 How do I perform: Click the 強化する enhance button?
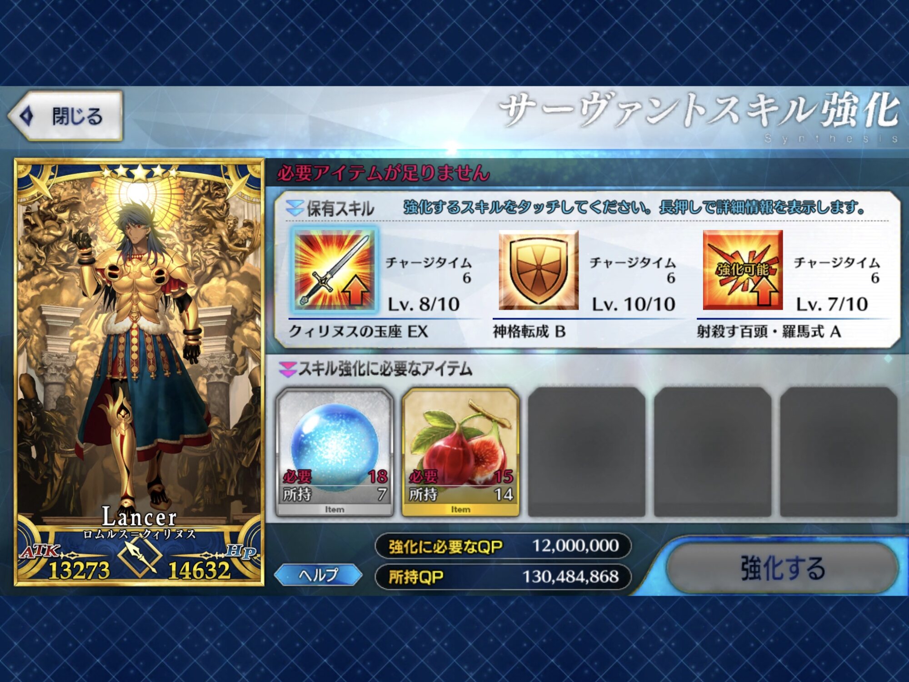783,568
